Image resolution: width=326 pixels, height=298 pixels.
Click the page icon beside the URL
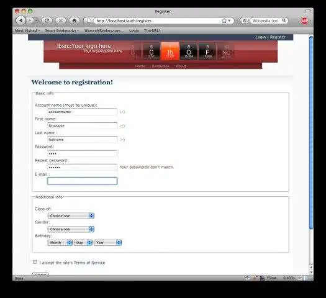[89, 20]
